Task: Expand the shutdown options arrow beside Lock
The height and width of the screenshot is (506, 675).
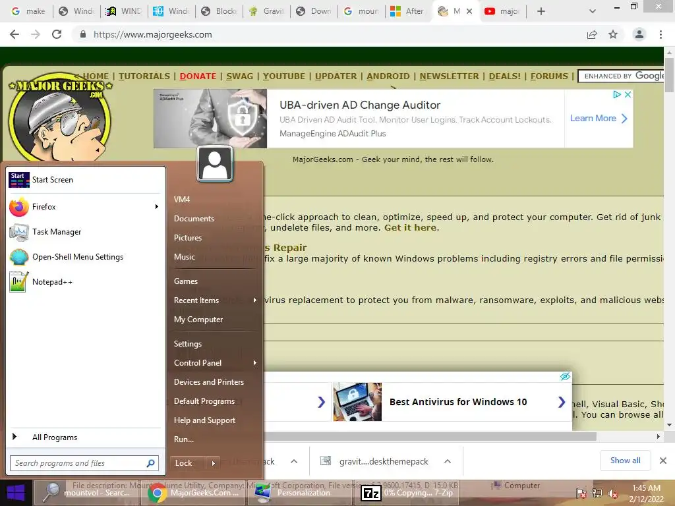Action: [x=213, y=463]
